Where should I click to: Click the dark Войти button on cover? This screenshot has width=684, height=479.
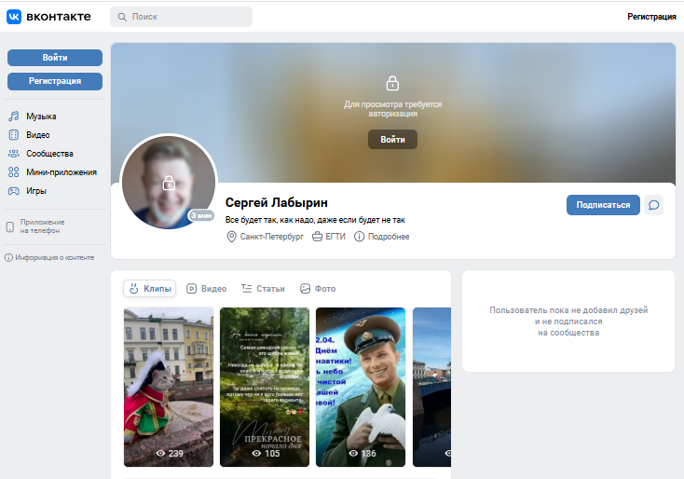click(392, 140)
